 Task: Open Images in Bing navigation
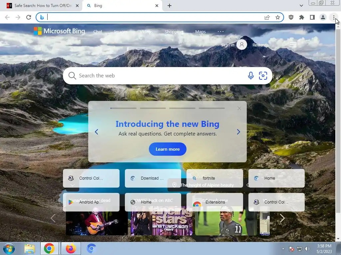[121, 32]
